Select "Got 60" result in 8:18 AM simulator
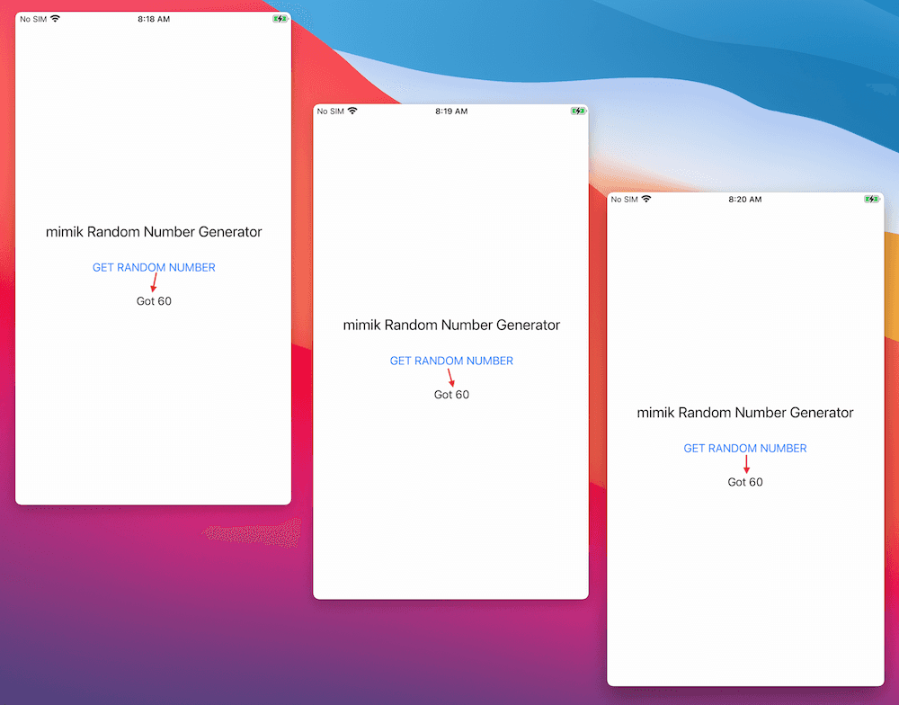The width and height of the screenshot is (899, 705). (154, 301)
